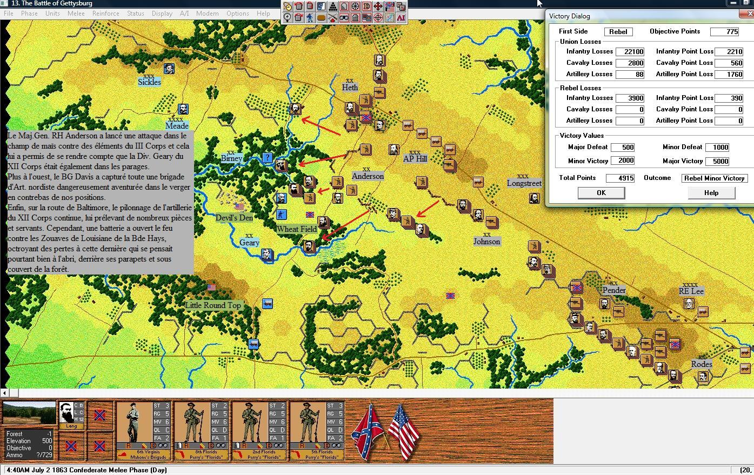
Task: Open the File menu
Action: (9, 14)
